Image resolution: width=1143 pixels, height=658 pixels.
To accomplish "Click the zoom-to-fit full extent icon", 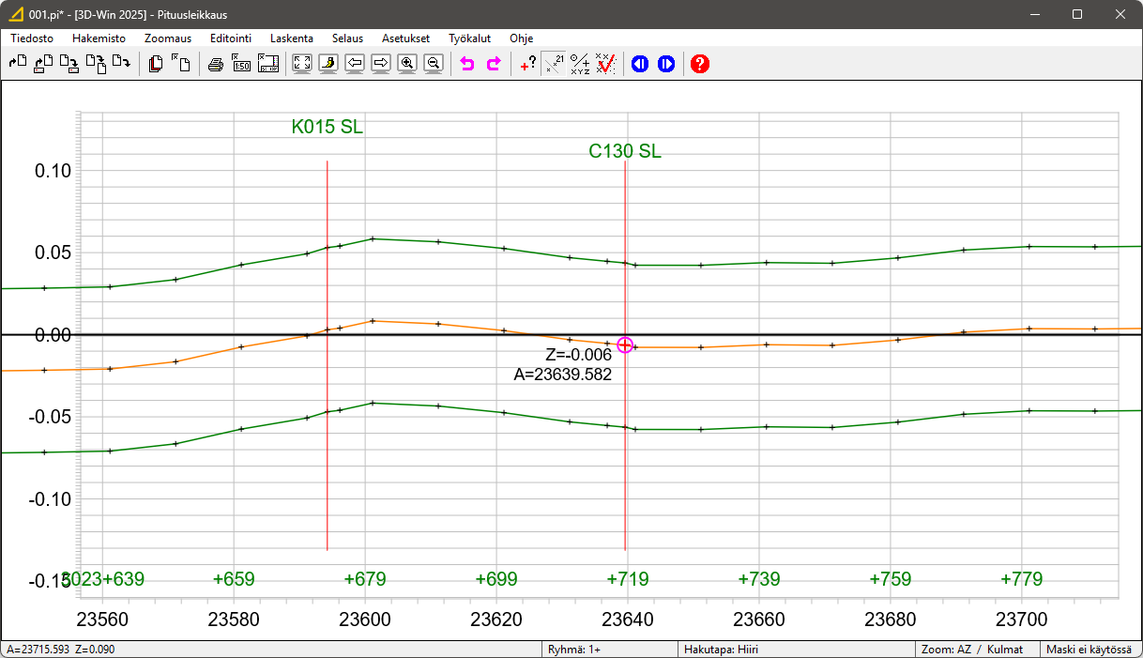I will click(x=301, y=64).
